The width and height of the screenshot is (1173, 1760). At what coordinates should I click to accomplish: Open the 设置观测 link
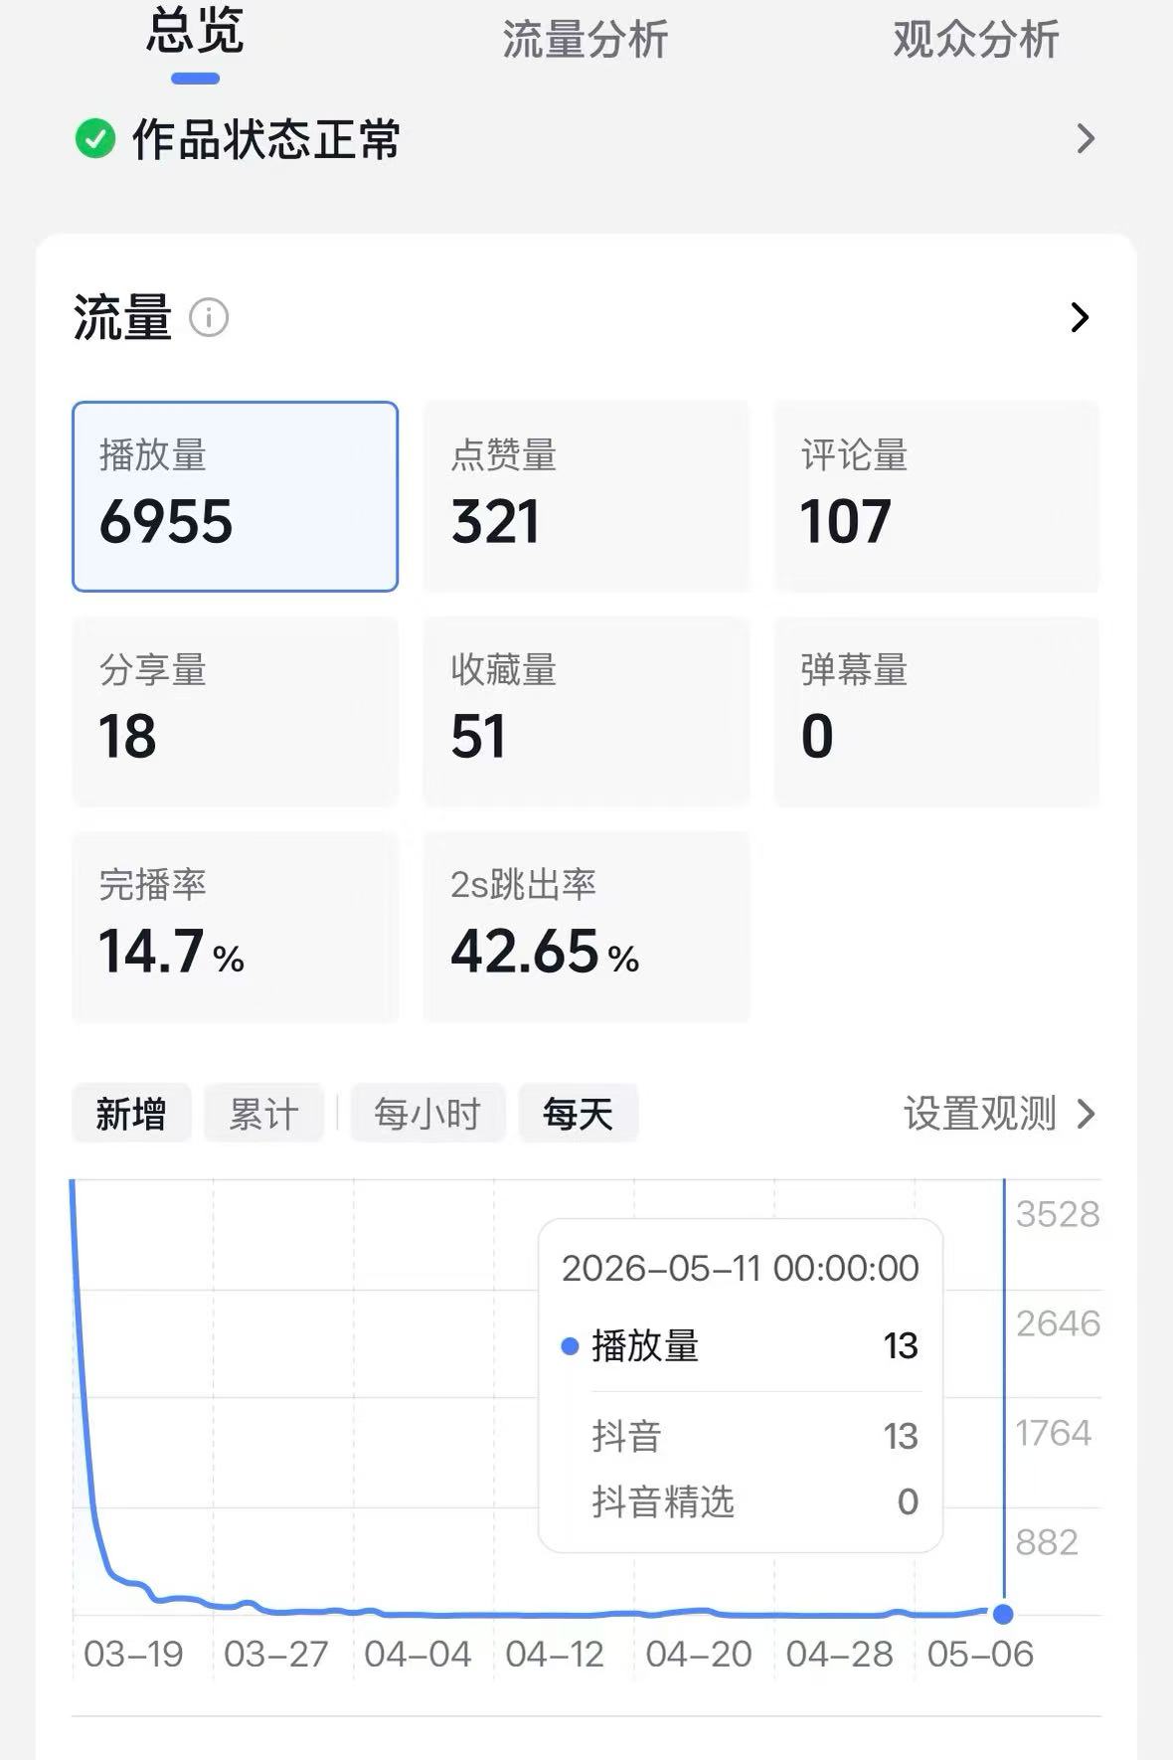(979, 1114)
